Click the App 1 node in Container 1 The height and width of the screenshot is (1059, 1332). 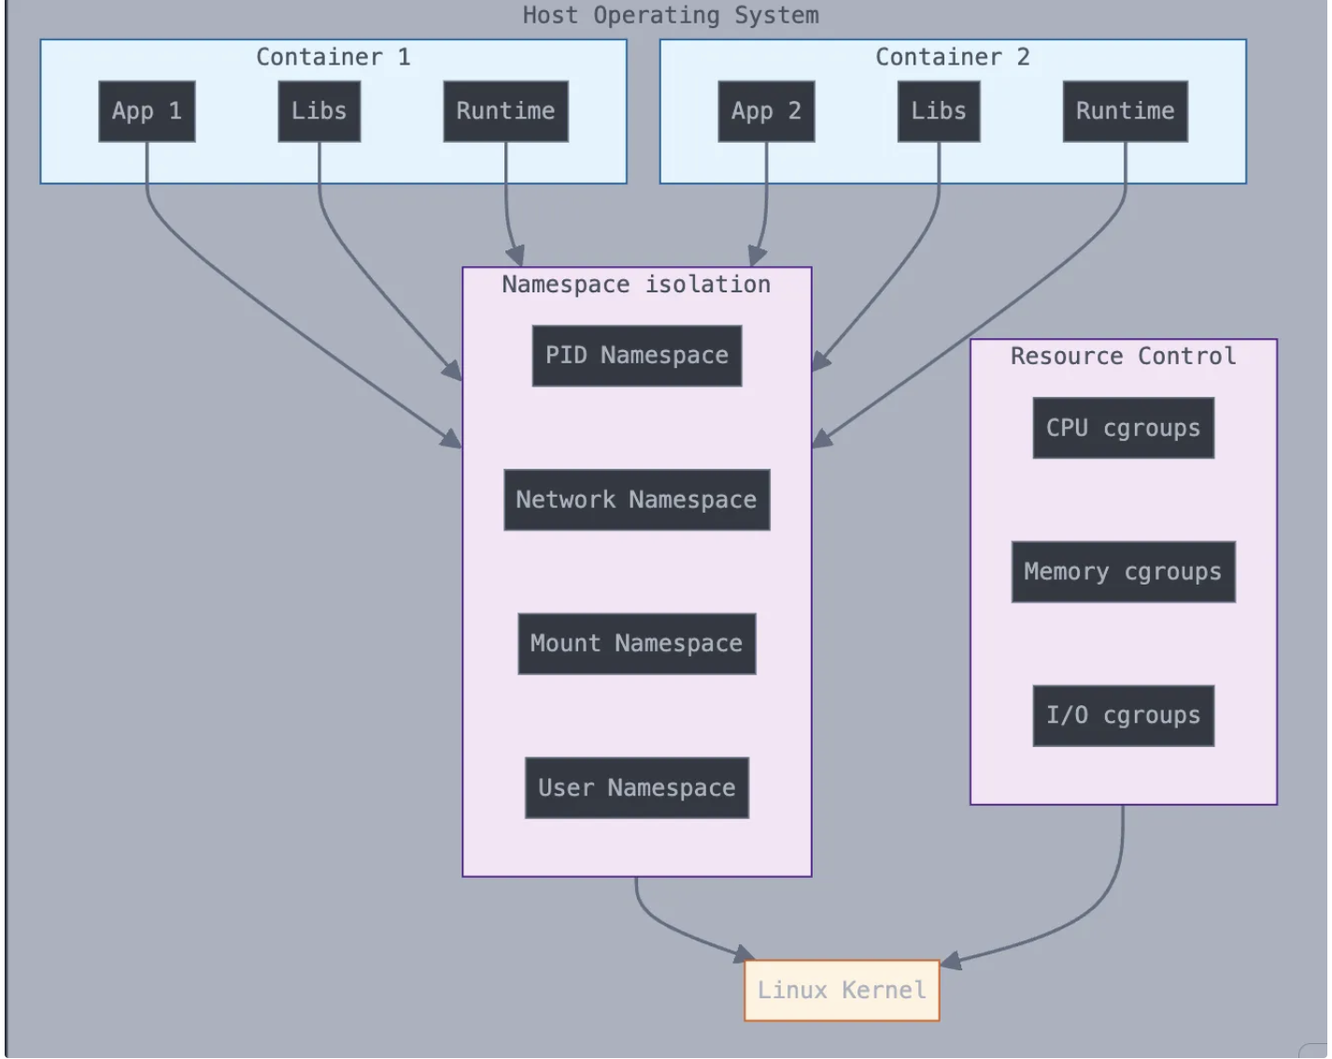147,111
